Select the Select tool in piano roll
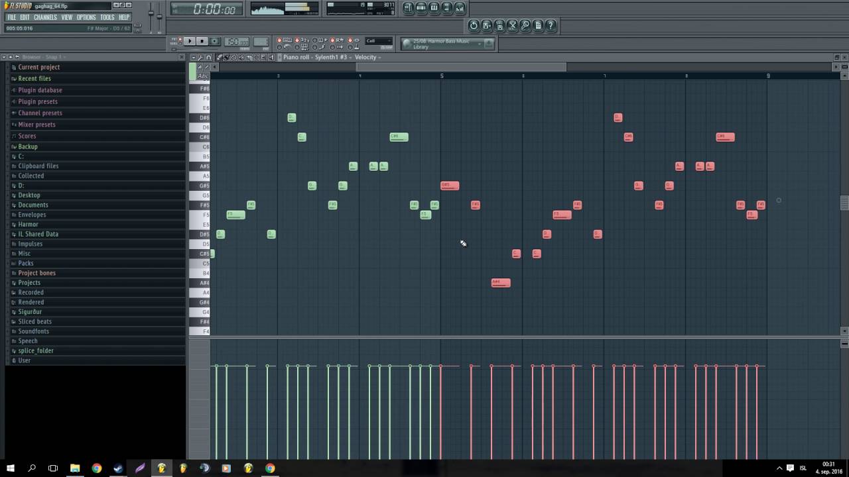Screen dimensions: 849x477 click(x=256, y=57)
